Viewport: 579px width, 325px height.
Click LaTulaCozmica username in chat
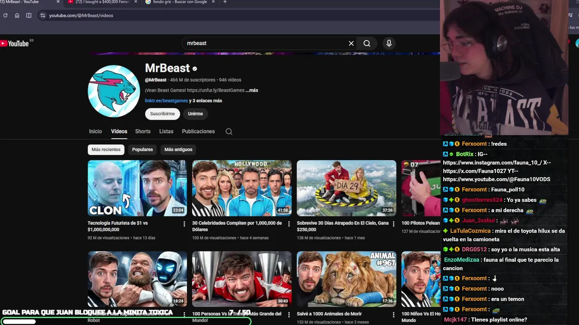[470, 231]
